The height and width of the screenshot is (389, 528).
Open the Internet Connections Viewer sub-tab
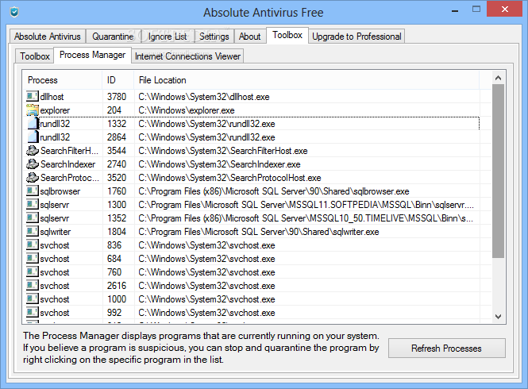[187, 56]
